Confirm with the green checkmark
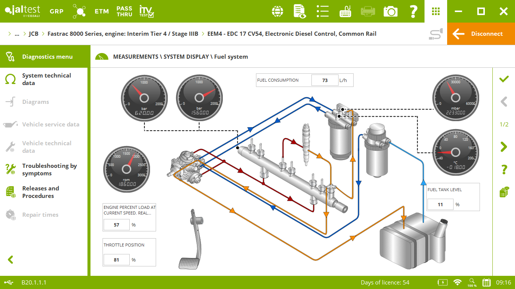The height and width of the screenshot is (289, 515). pyautogui.click(x=504, y=79)
